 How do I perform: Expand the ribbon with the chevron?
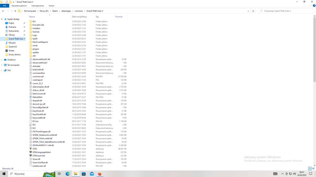(311, 6)
